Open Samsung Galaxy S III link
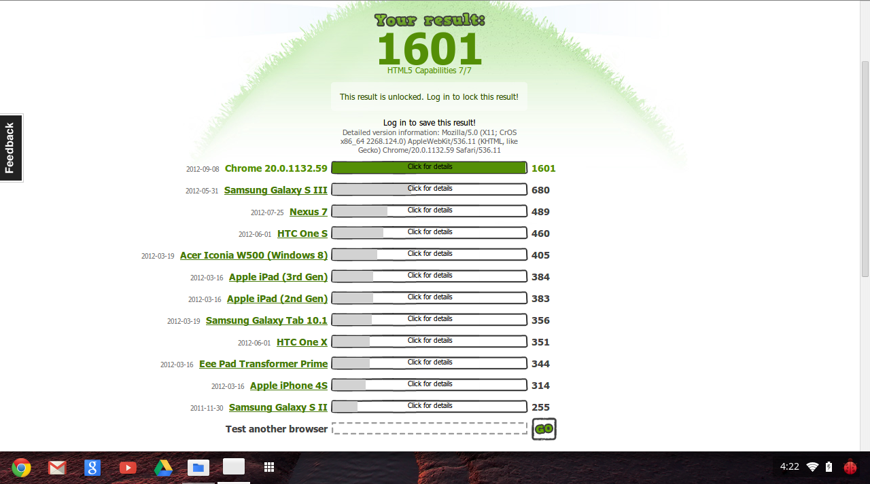The height and width of the screenshot is (484, 870). tap(276, 190)
